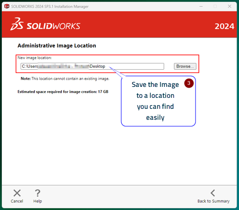
Task: Close the Installation Manager window
Action: tap(229, 6)
